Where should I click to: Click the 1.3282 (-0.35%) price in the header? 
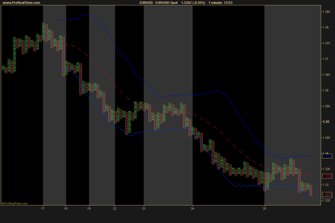tap(193, 3)
